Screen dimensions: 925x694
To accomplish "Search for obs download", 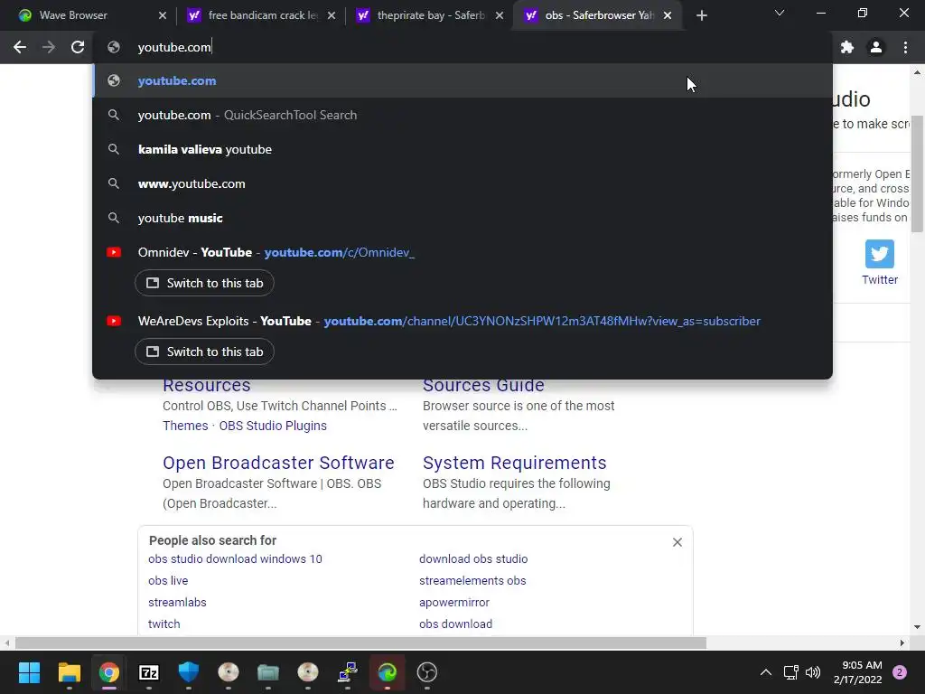I will click(455, 624).
